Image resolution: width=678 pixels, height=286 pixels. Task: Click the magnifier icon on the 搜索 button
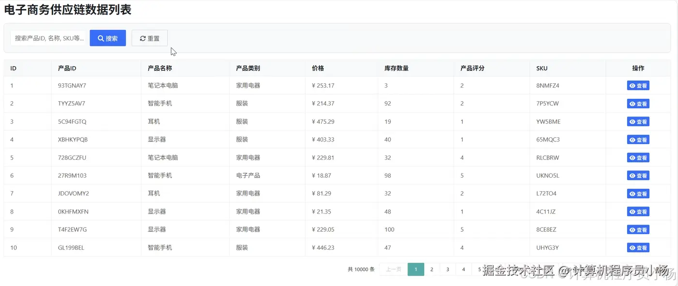click(x=100, y=38)
